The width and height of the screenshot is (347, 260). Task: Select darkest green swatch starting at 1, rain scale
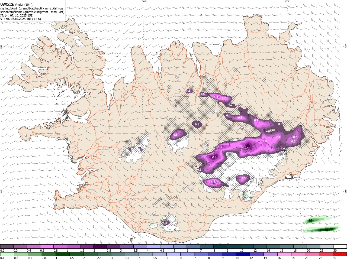pyautogui.click(x=62, y=254)
